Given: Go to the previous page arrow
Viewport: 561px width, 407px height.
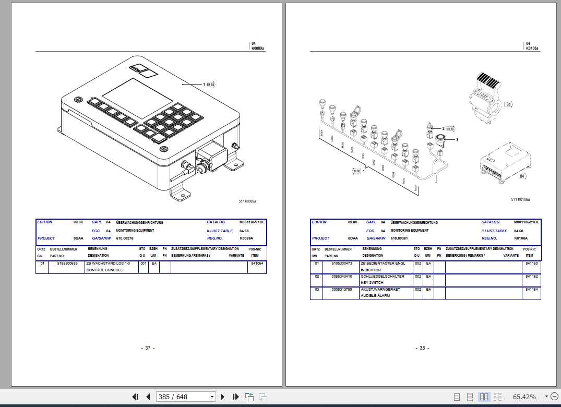Looking at the screenshot, I should point(148,397).
